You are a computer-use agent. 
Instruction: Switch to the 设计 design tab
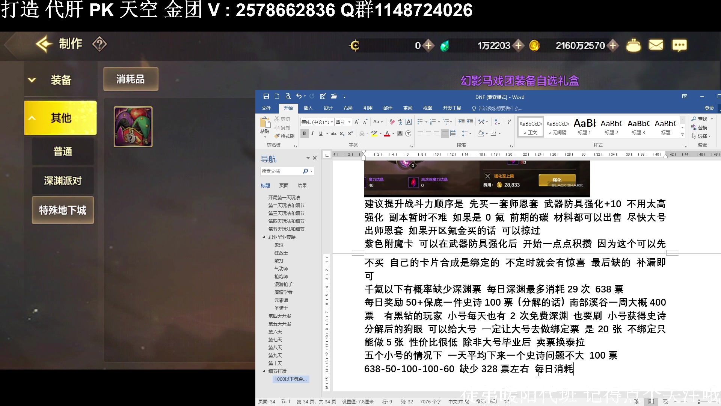pos(328,108)
